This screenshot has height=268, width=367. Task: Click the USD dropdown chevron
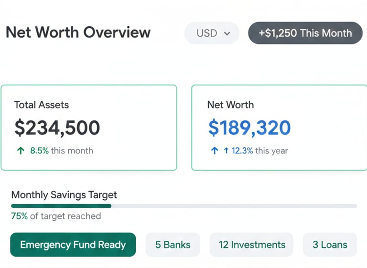(x=227, y=33)
